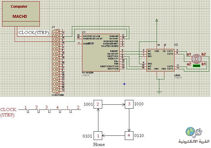This screenshot has width=211, height=148.
Task: Click the RA2/AN2/VREF pin label
Action: (x=111, y=41)
